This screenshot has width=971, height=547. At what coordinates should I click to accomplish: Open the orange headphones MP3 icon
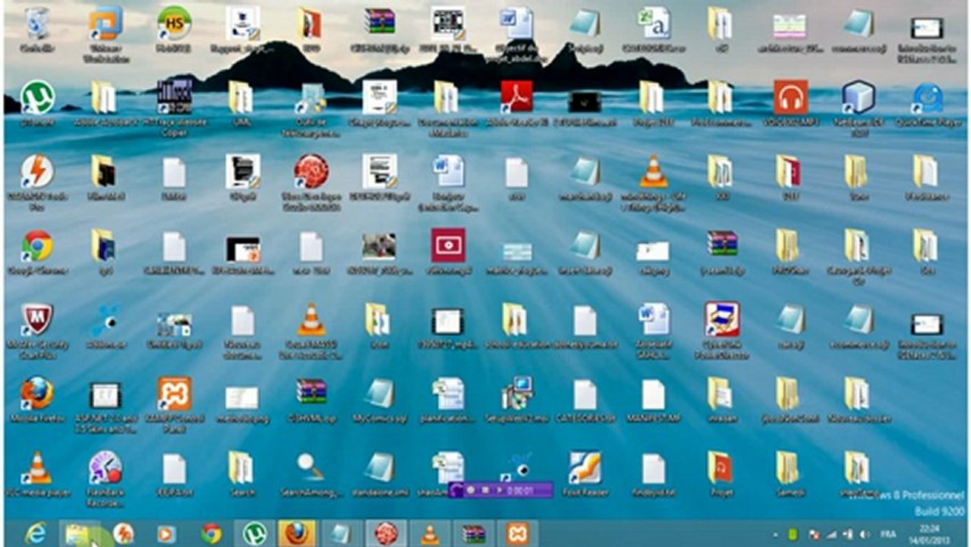(x=790, y=97)
